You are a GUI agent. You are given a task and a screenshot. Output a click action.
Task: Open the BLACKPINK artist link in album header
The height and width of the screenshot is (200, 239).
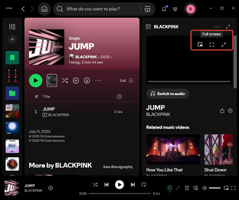[86, 57]
